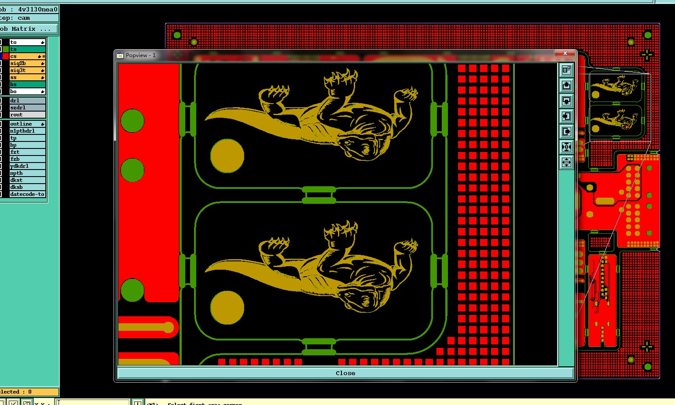The width and height of the screenshot is (675, 405).
Task: Click the small grid icon in the cs row
Action: [x=44, y=57]
